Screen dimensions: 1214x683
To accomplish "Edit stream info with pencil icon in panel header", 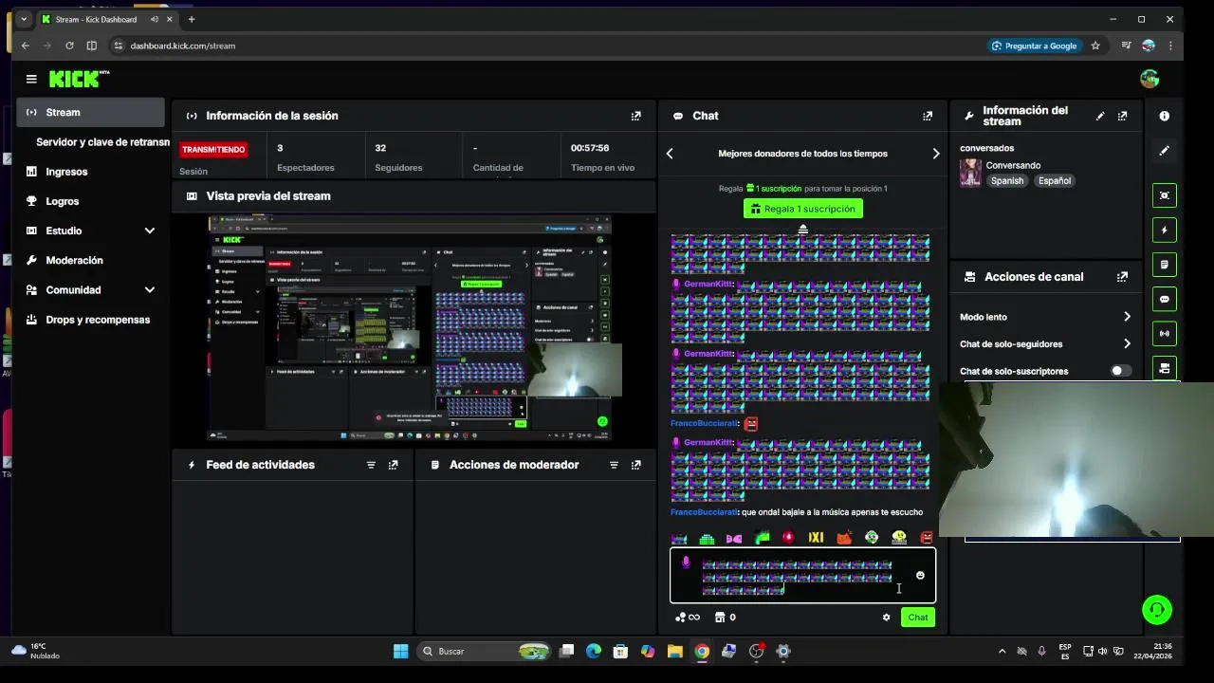I will pos(1100,116).
